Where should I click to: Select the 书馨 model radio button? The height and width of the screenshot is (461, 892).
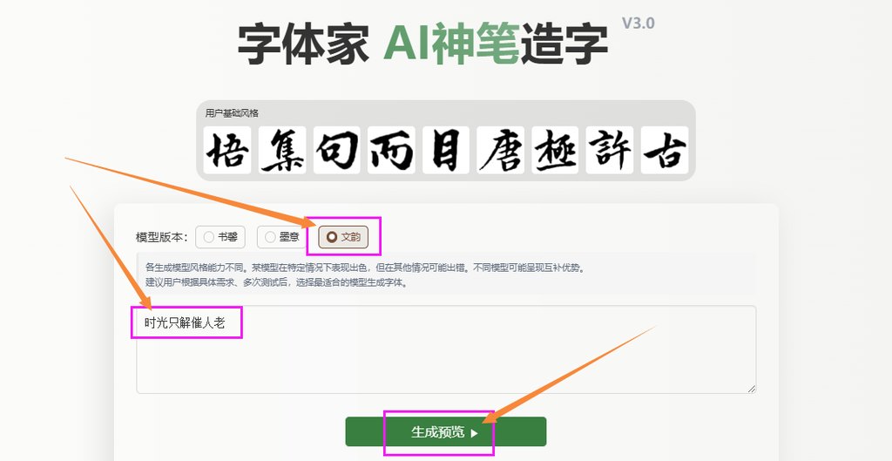(x=220, y=237)
